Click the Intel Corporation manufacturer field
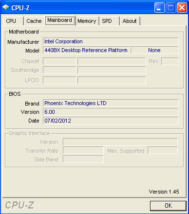The height and width of the screenshot is (214, 189). tap(111, 41)
